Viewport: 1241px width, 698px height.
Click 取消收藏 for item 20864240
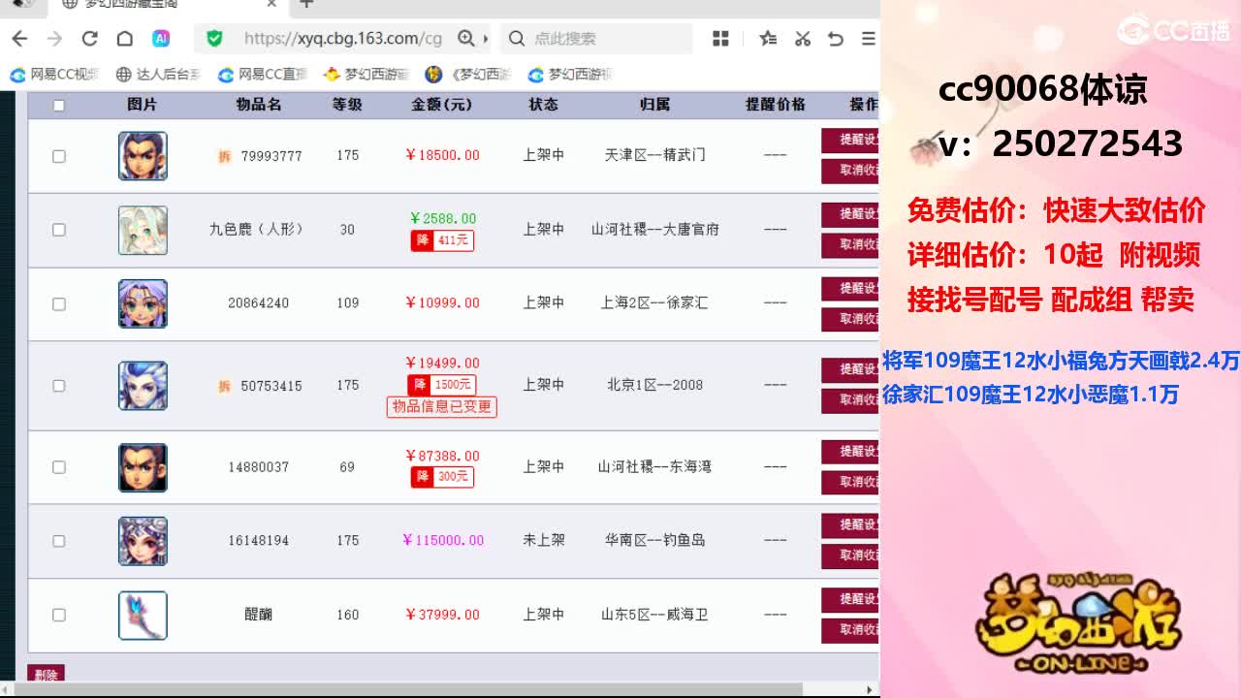coord(850,319)
